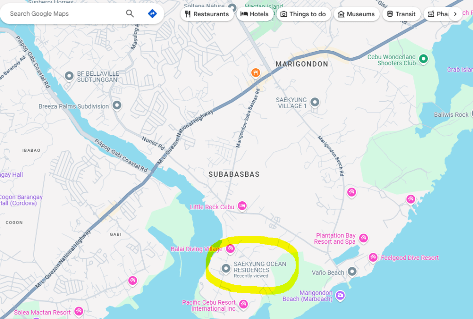Expand more category chips with the arrow
The width and height of the screenshot is (473, 319).
pos(455,14)
